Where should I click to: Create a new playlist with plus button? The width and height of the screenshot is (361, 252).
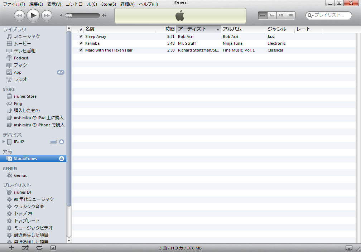(x=11, y=248)
